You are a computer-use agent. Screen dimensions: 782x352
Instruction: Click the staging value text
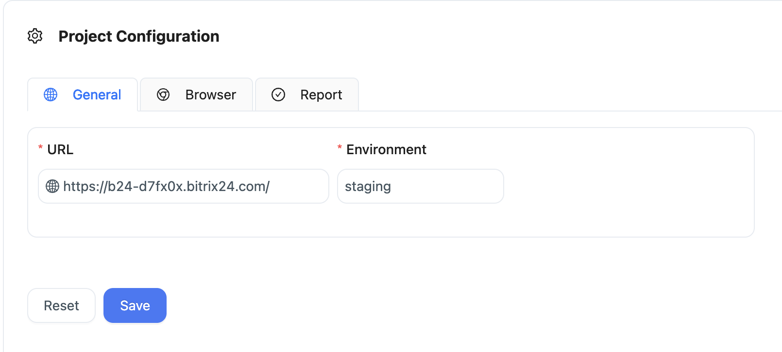(x=368, y=187)
